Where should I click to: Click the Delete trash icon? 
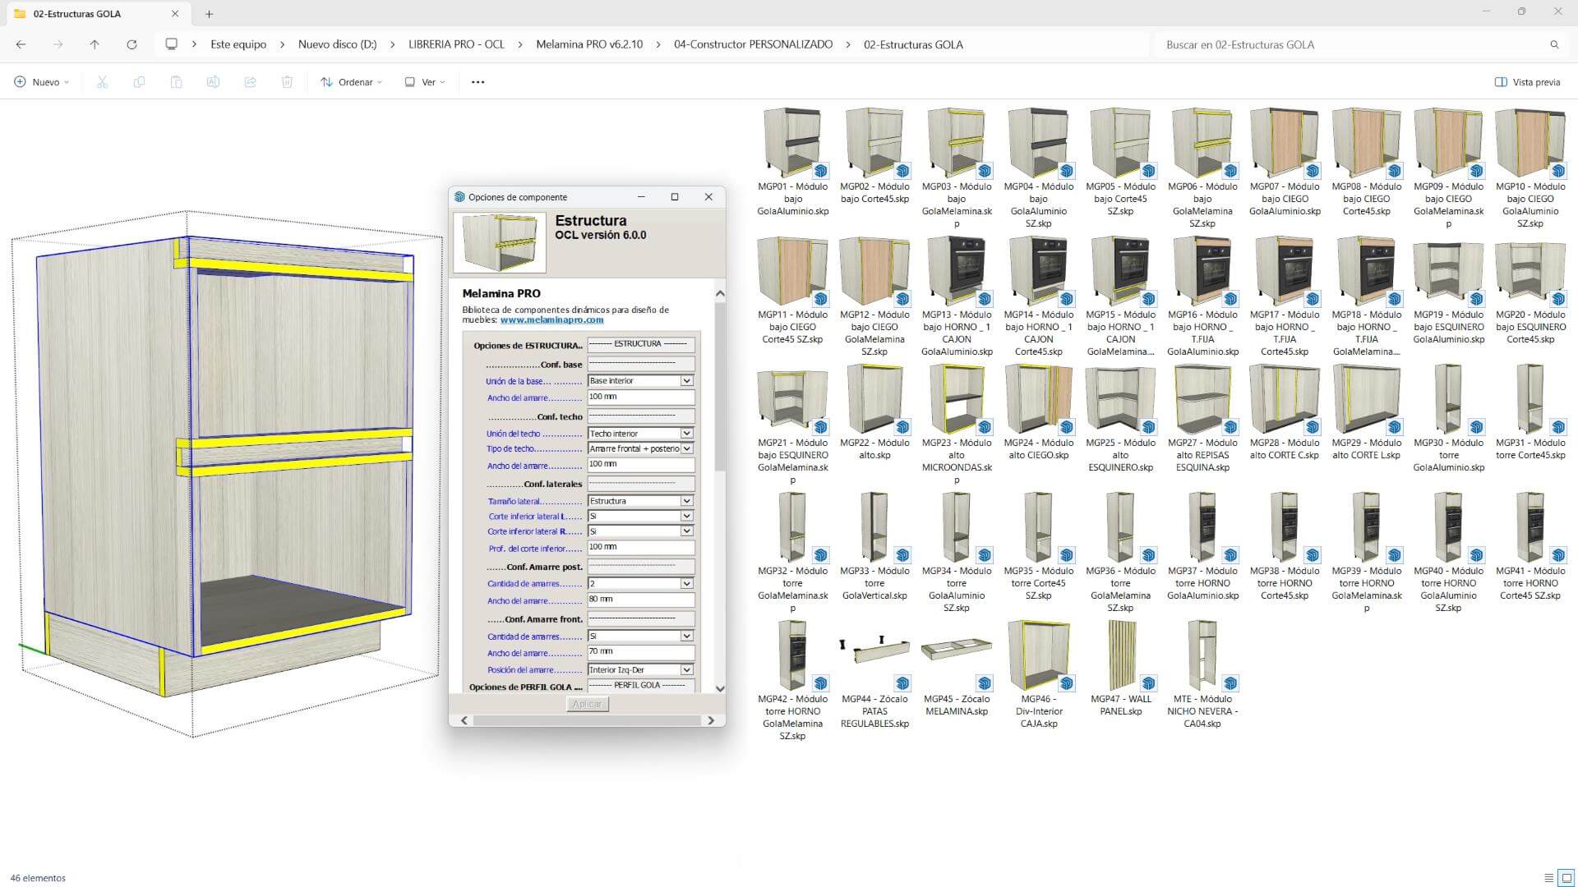(287, 82)
